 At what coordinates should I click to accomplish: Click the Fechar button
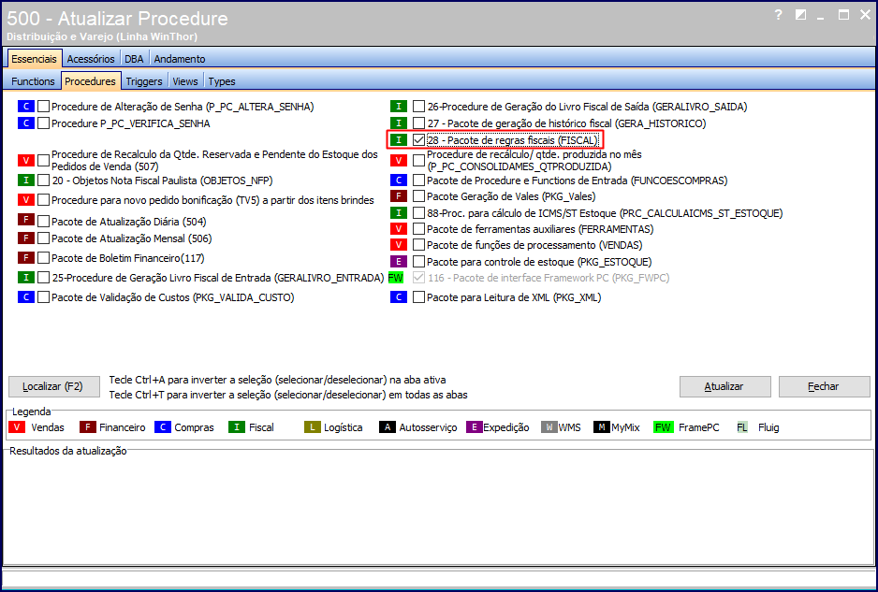(825, 386)
